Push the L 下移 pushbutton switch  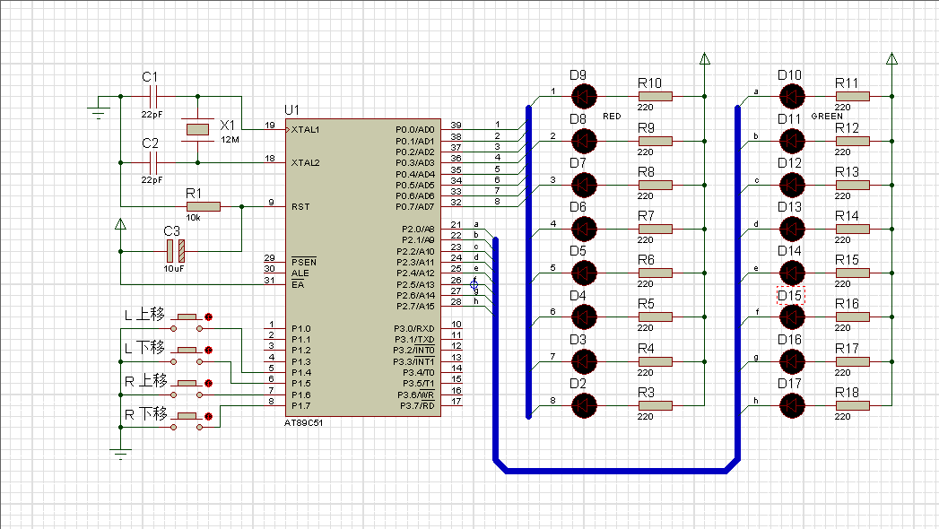187,355
